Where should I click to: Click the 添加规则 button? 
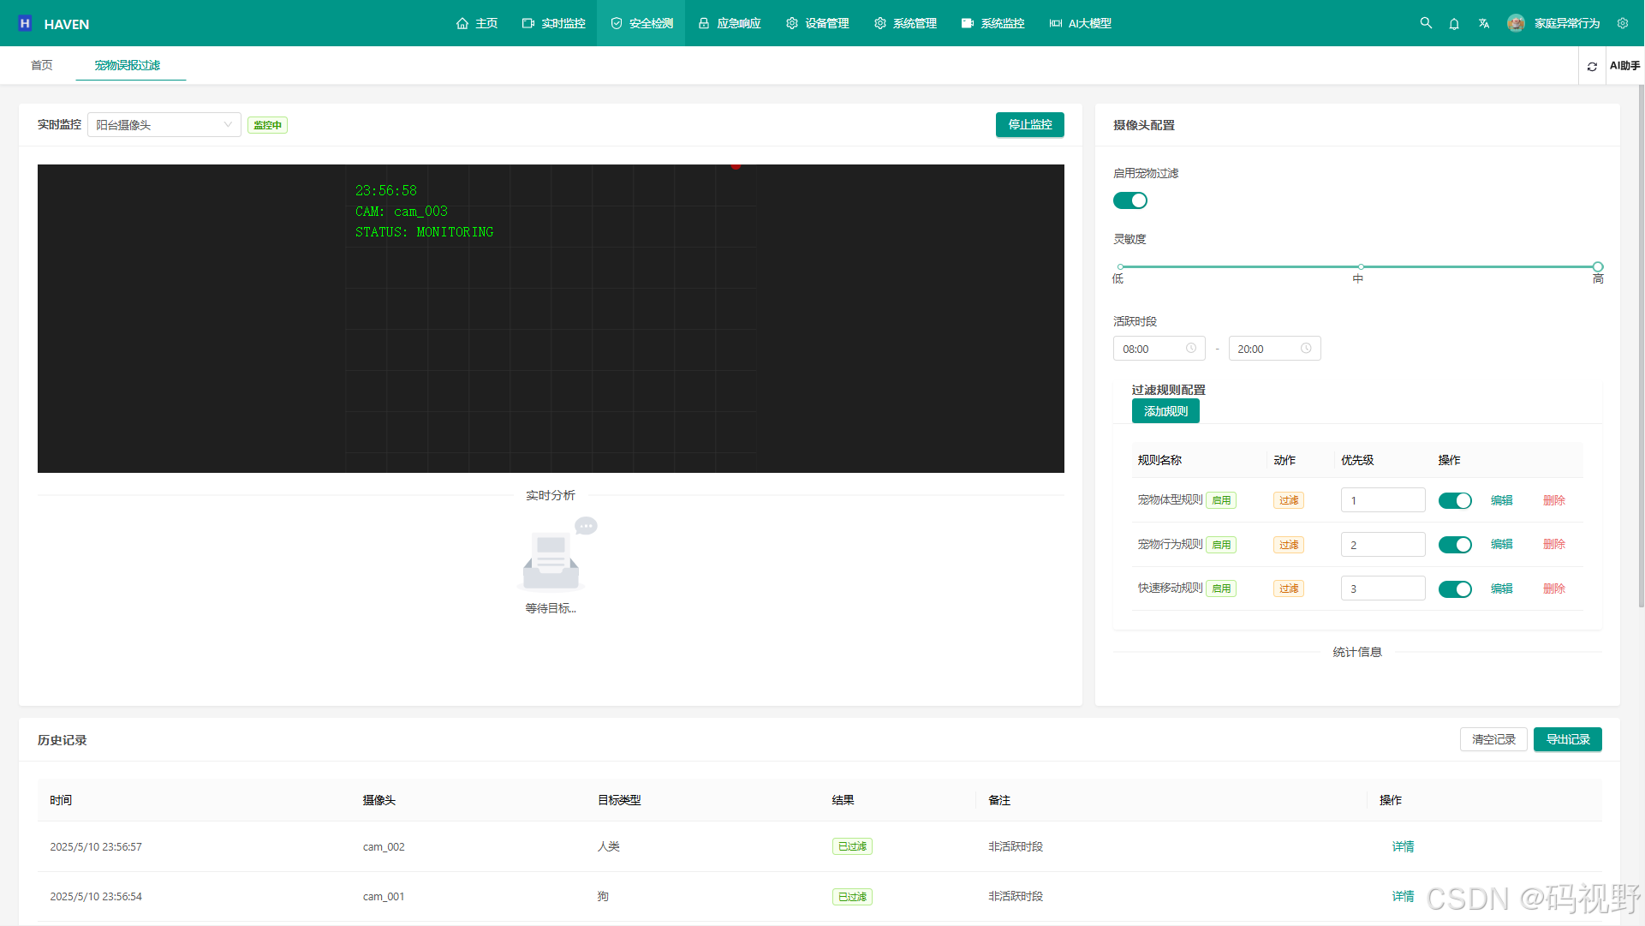coord(1165,411)
